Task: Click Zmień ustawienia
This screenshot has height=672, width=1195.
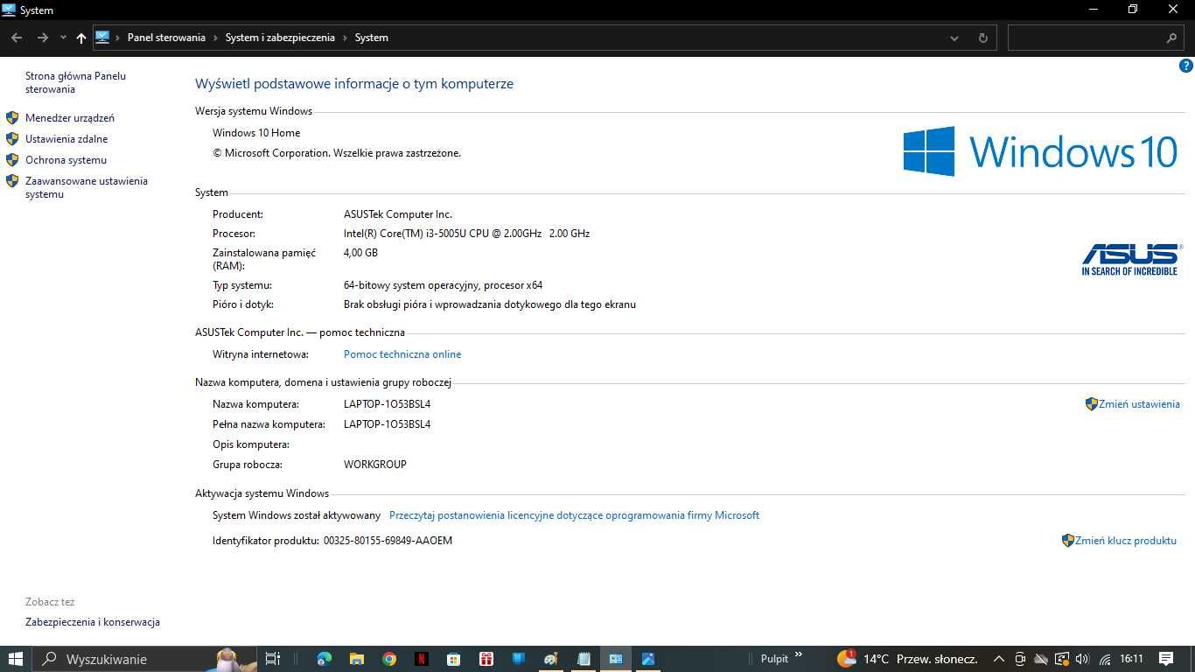Action: click(x=1139, y=404)
